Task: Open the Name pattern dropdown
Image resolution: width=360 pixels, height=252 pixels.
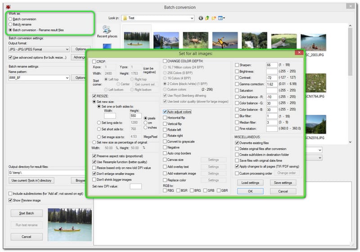Action: tap(67, 78)
